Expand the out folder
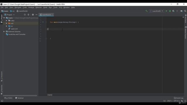The width and height of the screenshot is (187, 105). pyautogui.click(x=6, y=23)
